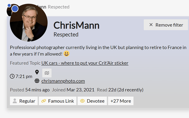Viewport: 189px width, 118px height.
Task: Click the blue presence dot on the avatar
Action: pos(15,9)
